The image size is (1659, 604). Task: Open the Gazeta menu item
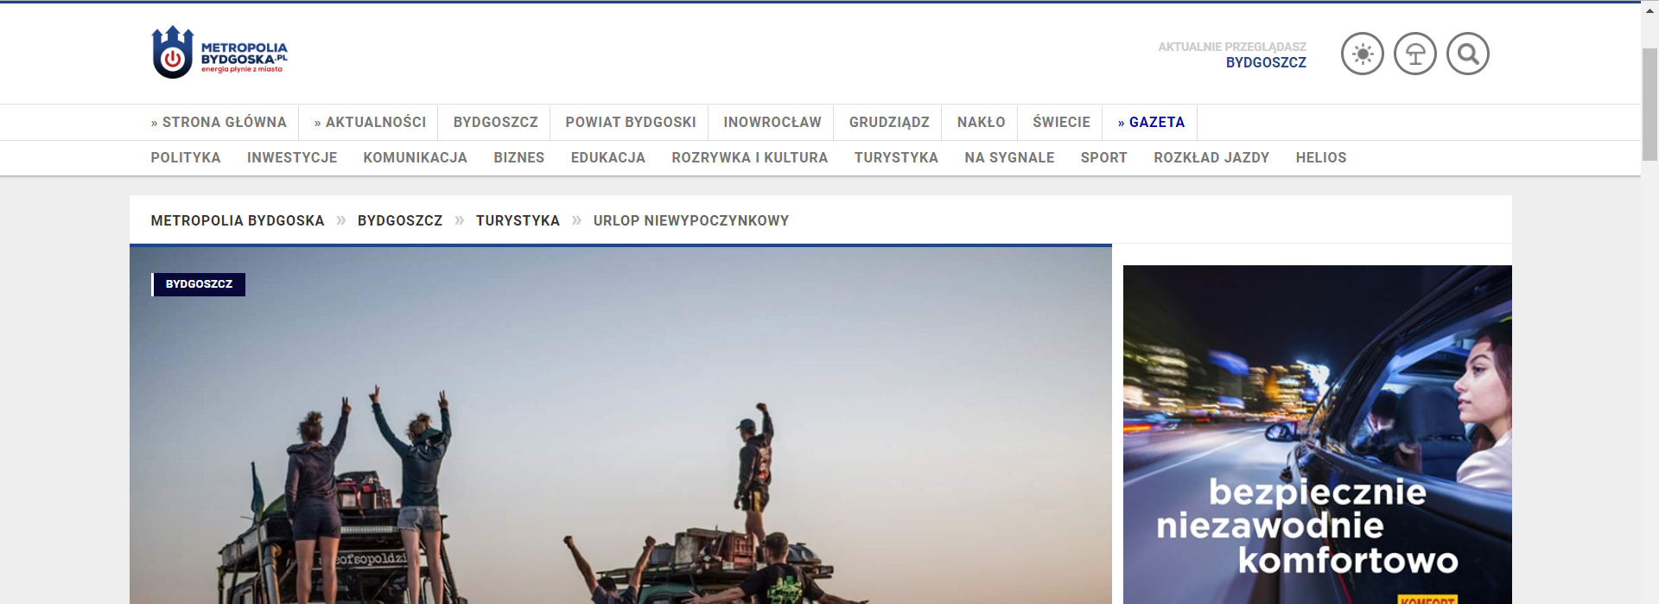point(1151,123)
